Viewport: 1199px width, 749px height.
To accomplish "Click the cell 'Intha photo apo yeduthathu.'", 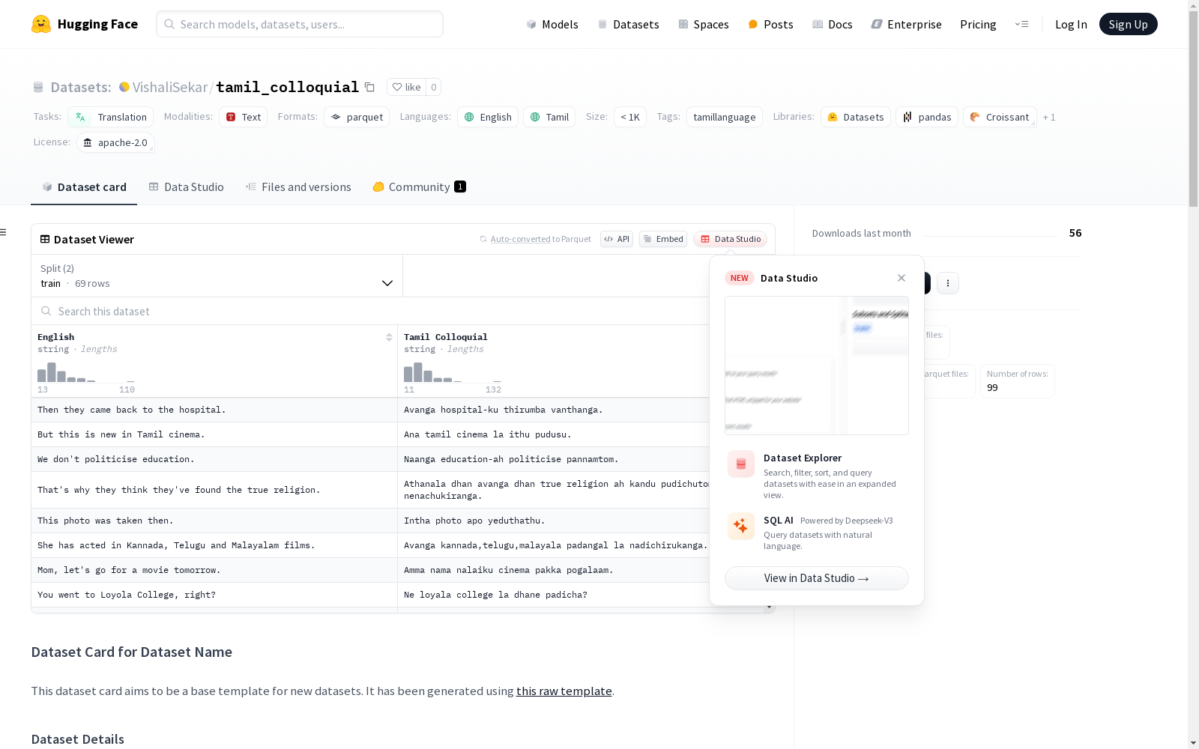I will (553, 521).
